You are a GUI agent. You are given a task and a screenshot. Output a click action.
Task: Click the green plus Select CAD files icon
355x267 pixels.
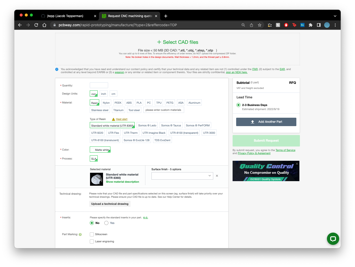[x=159, y=42]
